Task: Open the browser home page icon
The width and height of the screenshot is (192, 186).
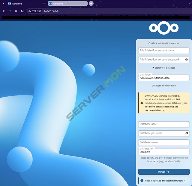Action: point(22,11)
